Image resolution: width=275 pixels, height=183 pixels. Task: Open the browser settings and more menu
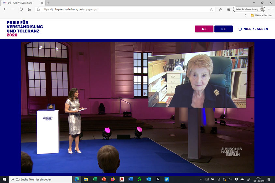[270, 9]
